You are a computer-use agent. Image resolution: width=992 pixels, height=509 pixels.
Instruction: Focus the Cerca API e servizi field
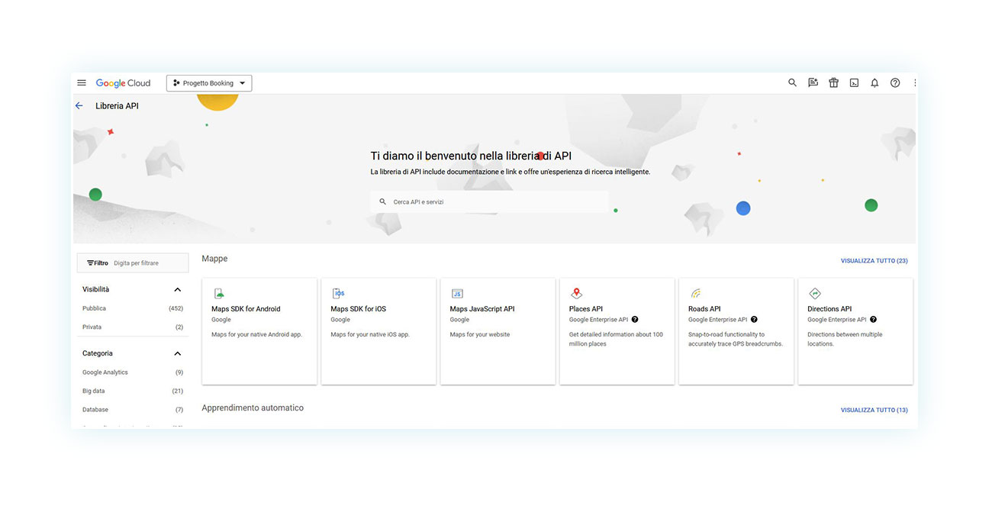tap(489, 202)
